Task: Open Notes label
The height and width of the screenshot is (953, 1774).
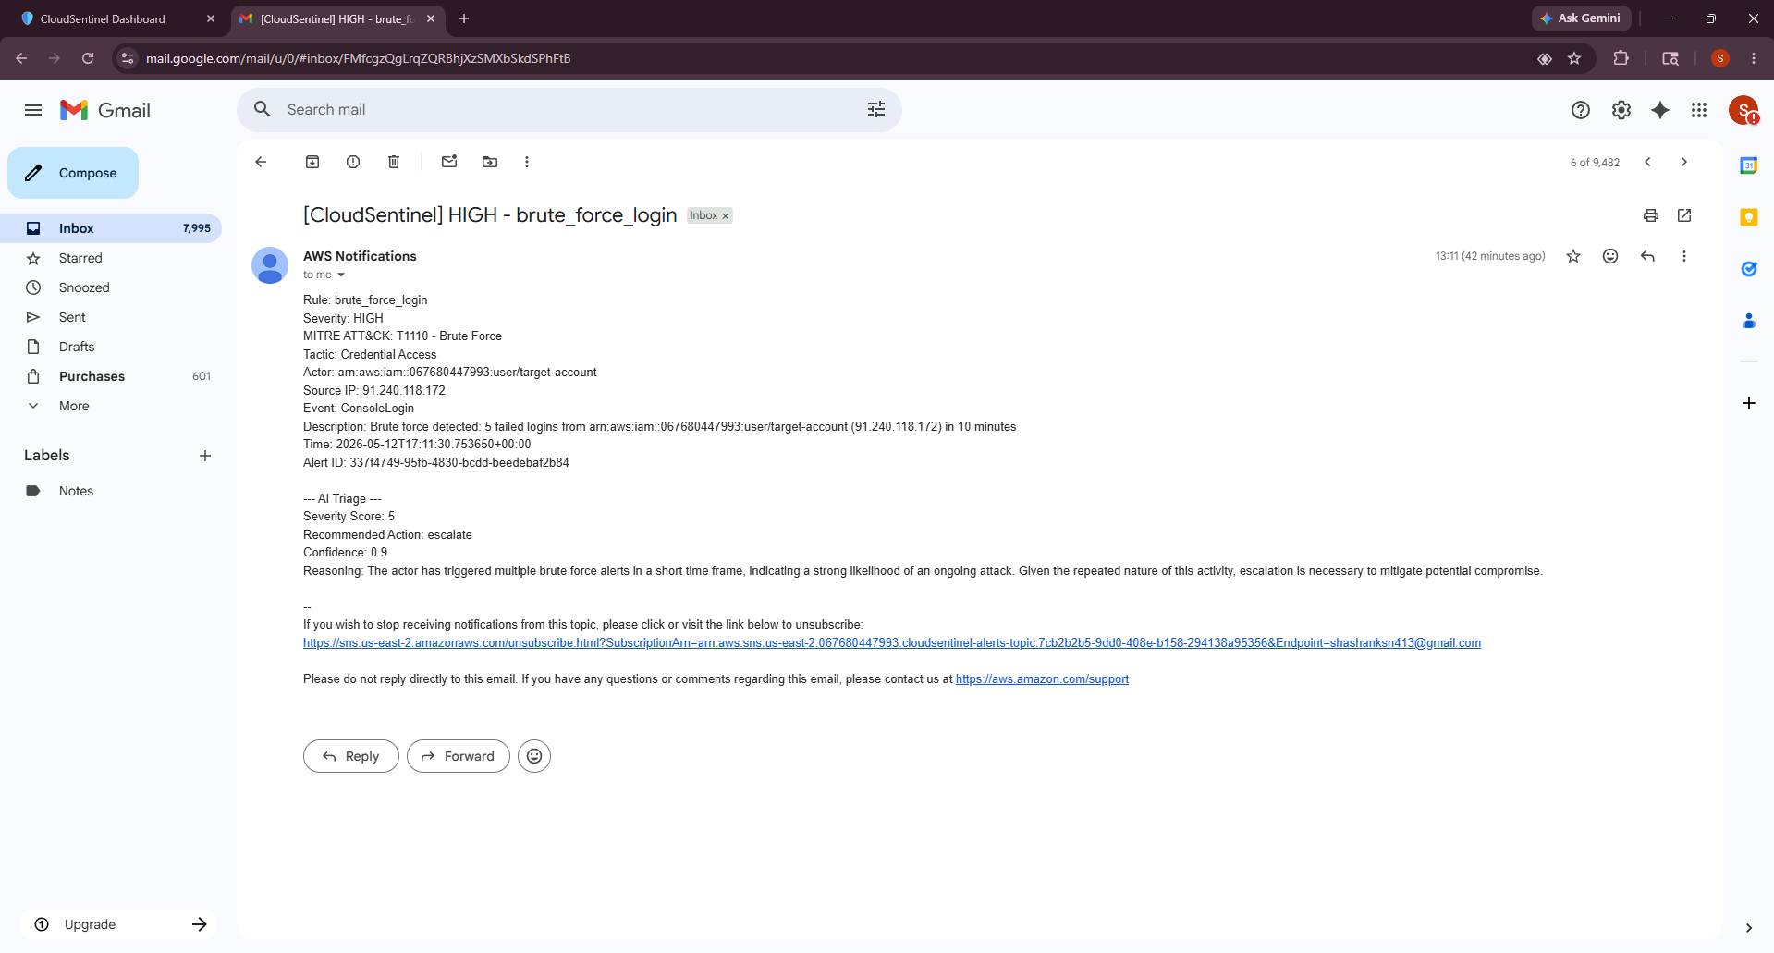Action: click(x=111, y=491)
